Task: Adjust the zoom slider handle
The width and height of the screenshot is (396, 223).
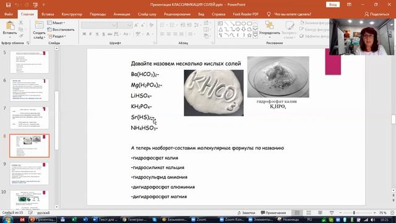Action: pos(354,213)
